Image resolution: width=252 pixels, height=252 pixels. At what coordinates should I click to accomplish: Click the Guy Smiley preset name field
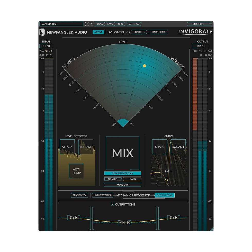tap(61, 24)
